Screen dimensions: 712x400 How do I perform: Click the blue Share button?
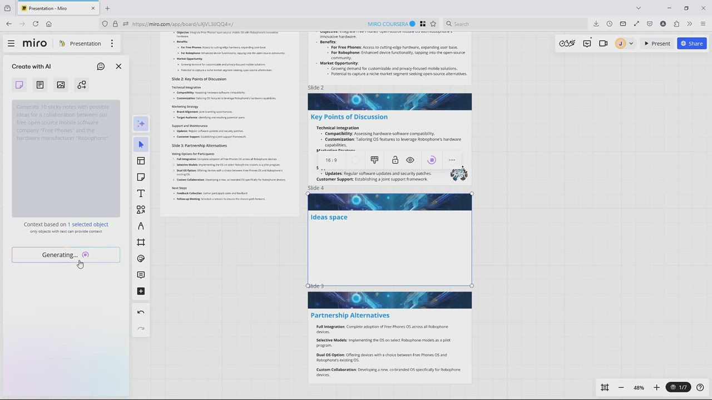coord(691,43)
